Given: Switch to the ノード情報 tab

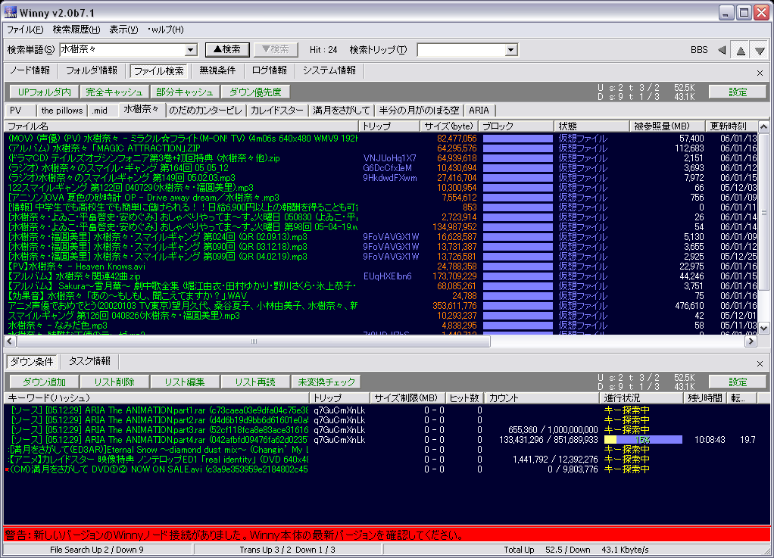Looking at the screenshot, I should (30, 70).
